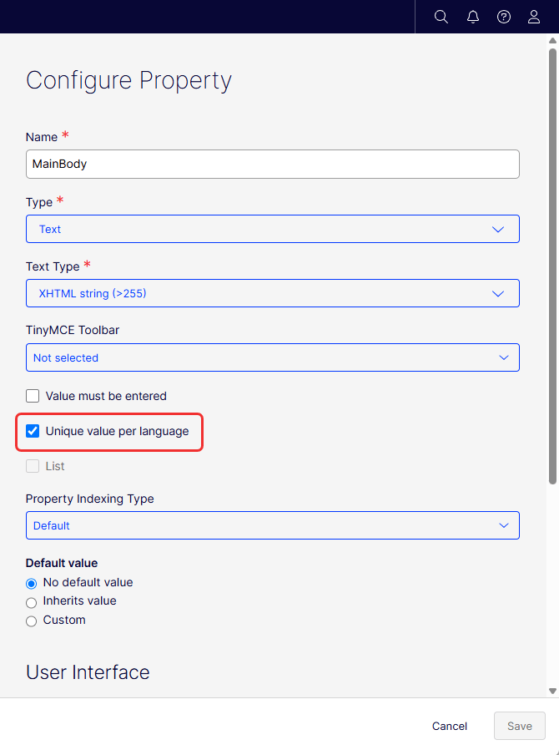Click the Name field containing MainBody
Viewport: 559px width, 755px height.
point(272,164)
